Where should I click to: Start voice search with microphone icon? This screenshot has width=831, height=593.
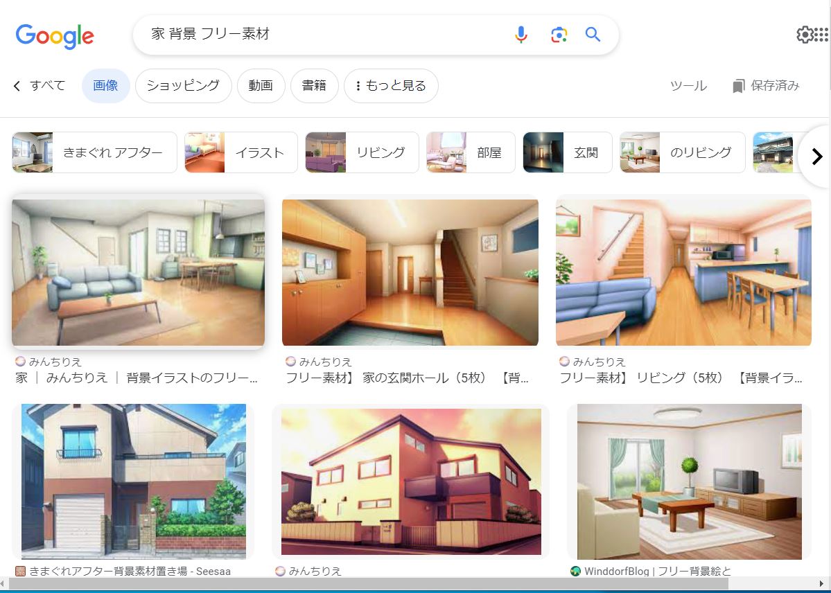pos(521,35)
